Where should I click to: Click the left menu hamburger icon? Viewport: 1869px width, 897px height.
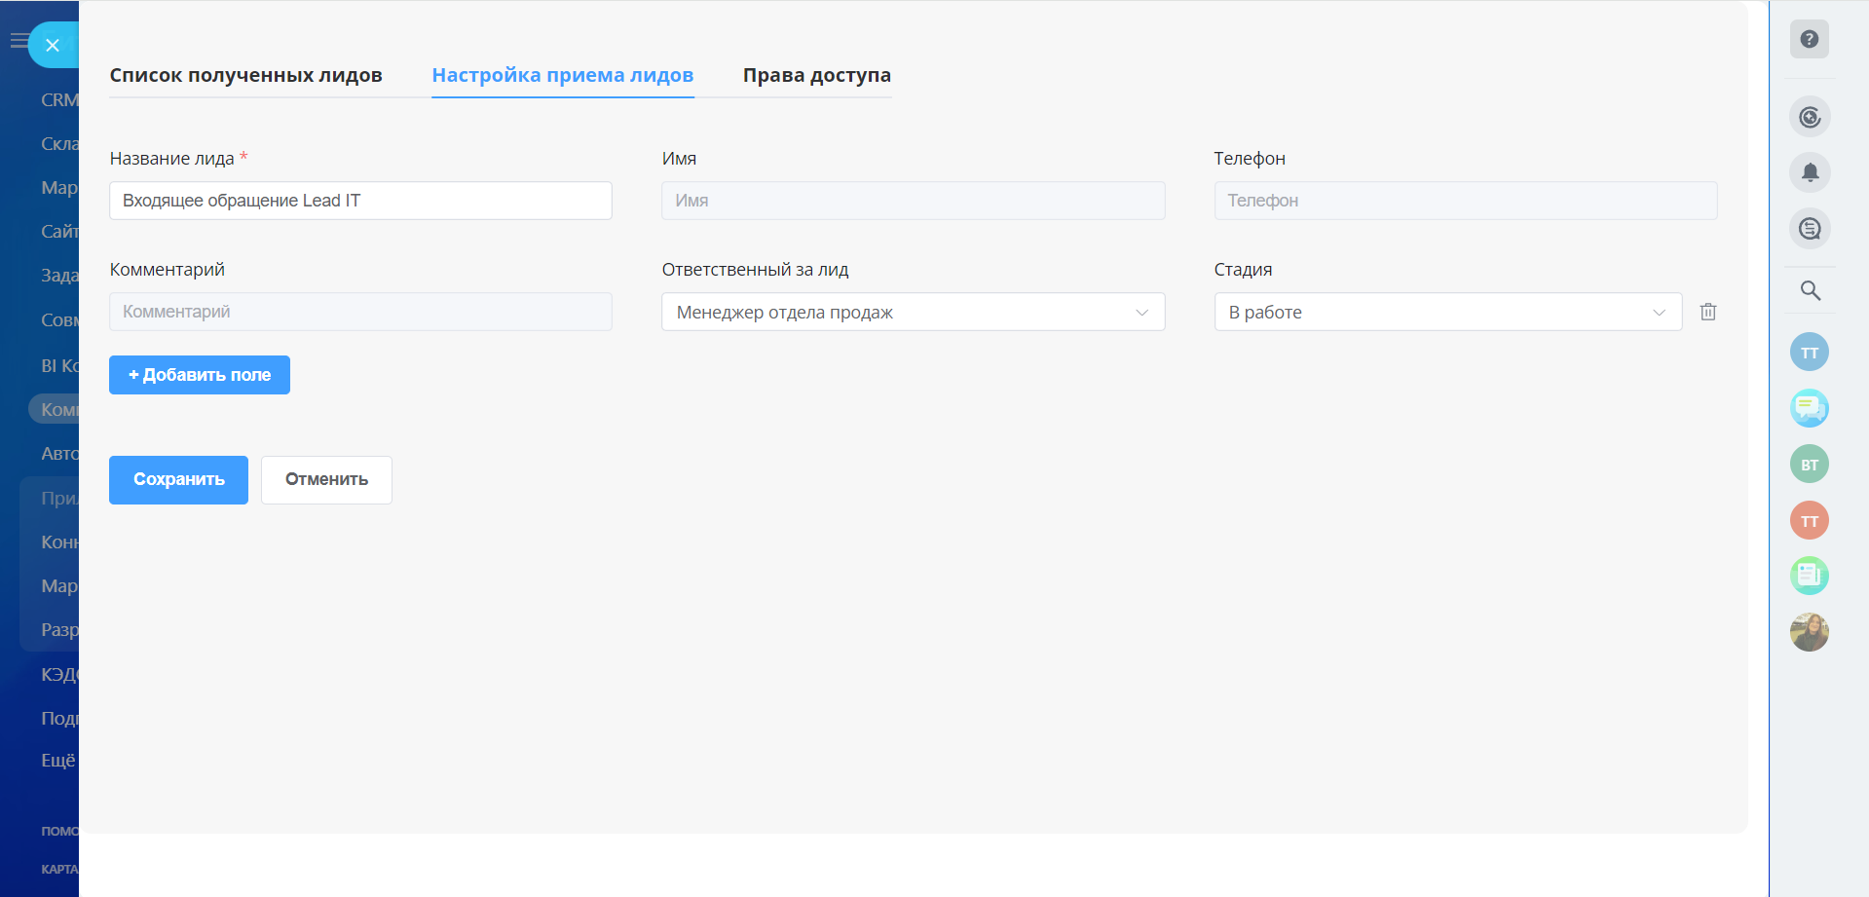[x=19, y=41]
